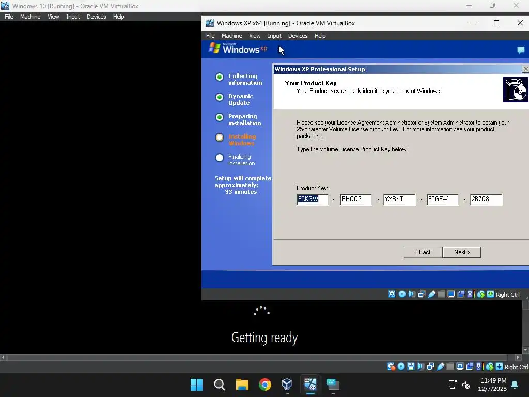Open Machine menu in Windows 10 VM window
This screenshot has width=529, height=397.
[x=30, y=17]
